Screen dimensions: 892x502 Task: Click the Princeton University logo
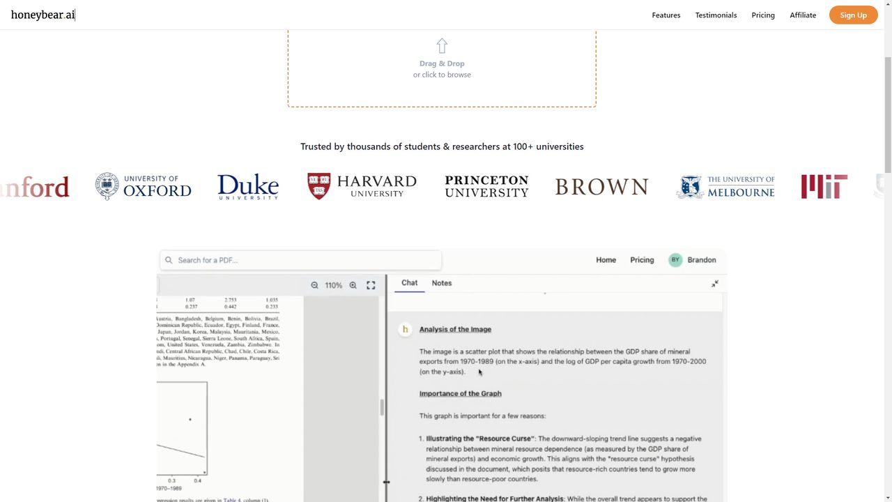tap(486, 186)
